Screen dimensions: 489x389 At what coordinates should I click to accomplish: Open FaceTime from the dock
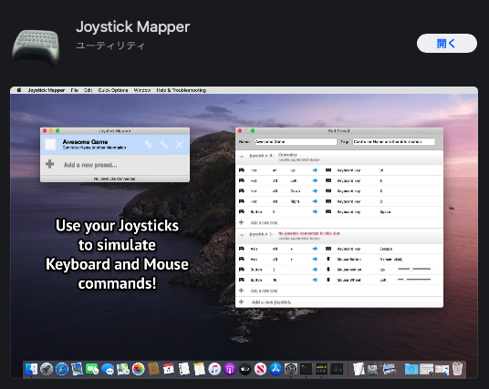click(92, 369)
